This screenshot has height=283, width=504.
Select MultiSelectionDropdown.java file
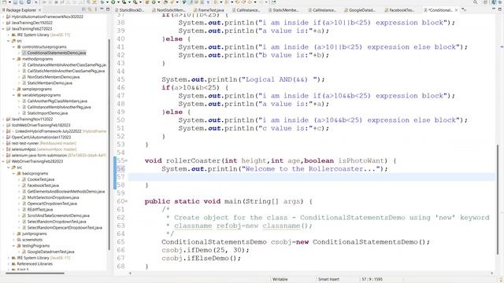53,197
